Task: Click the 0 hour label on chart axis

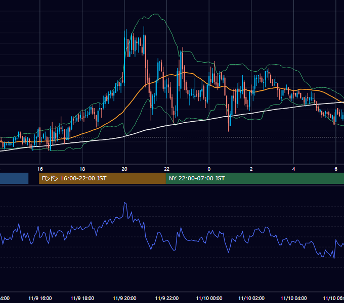Action: click(209, 169)
